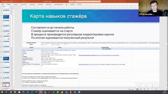Click the quick access toolbar customize arrow
The width and height of the screenshot is (168, 94).
click(27, 1)
